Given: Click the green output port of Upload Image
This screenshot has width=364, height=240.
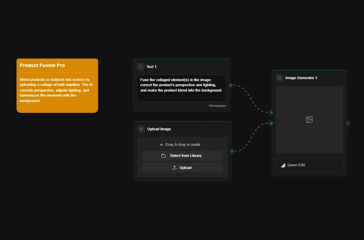Looking at the screenshot, I should [232, 151].
